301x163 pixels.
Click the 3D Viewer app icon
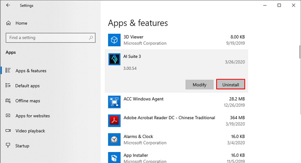[x=114, y=40]
